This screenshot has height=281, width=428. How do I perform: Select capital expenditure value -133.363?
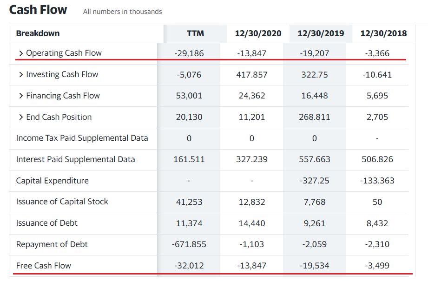coord(377,181)
